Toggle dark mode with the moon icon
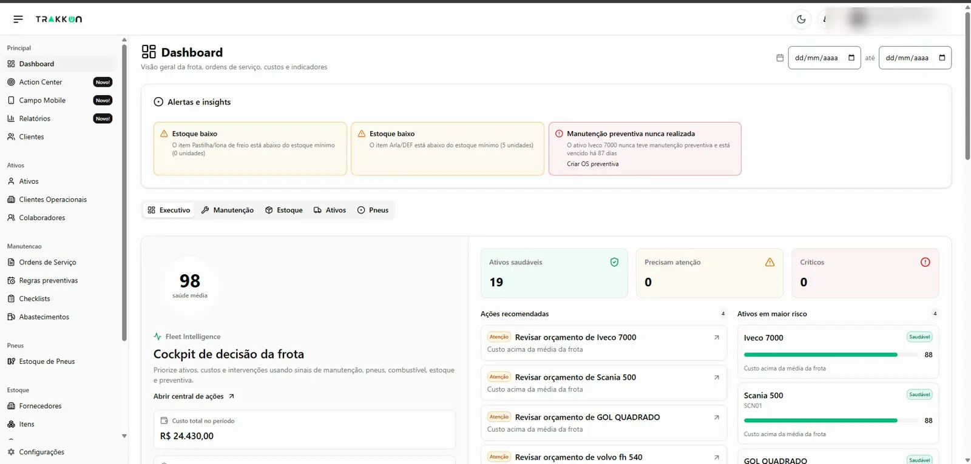Screen dimensions: 971x464 coord(801,19)
